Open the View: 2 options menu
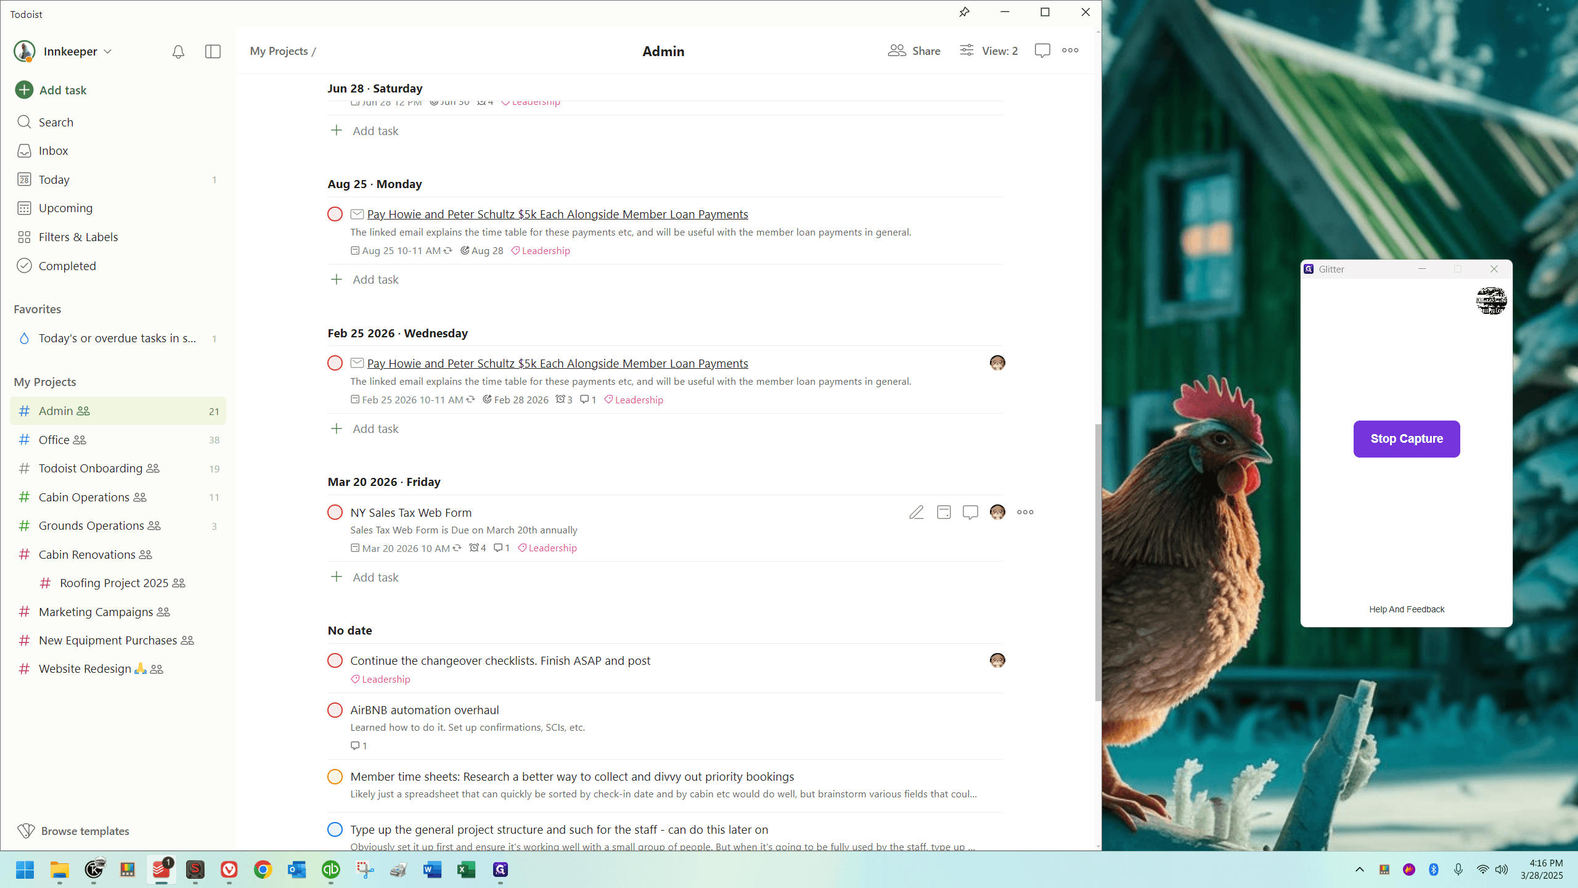Screen dimensions: 1578x888 pyautogui.click(x=989, y=51)
